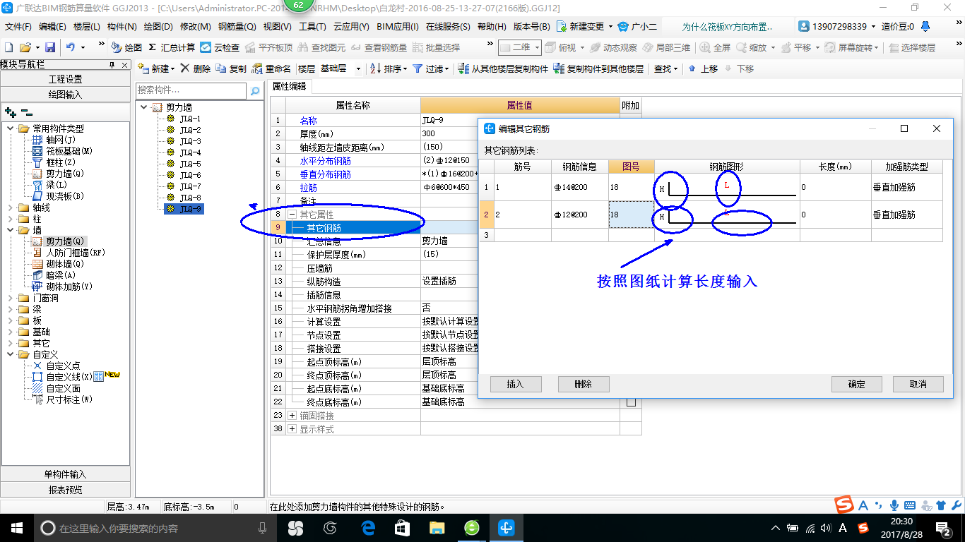Open the 钢筋量(Q) menu
Screen dimensions: 965x542
(x=237, y=26)
